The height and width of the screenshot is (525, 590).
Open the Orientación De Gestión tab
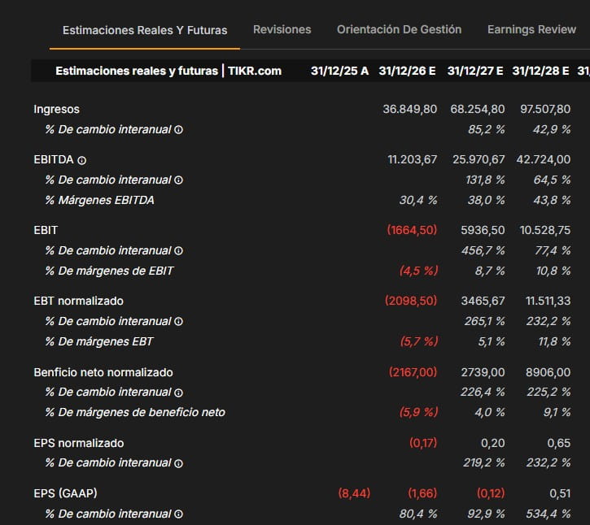click(x=400, y=29)
